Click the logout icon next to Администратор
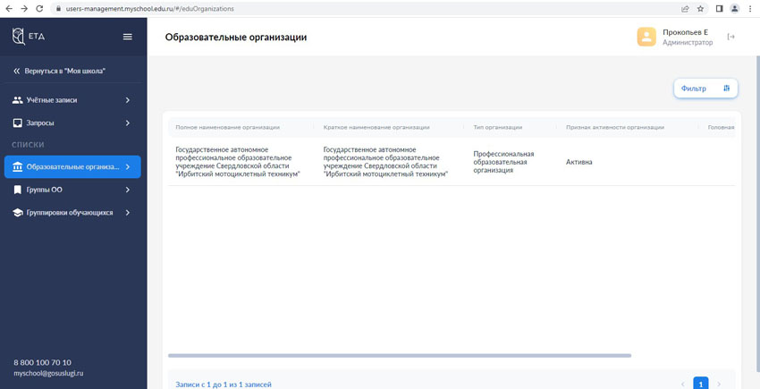 (730, 37)
